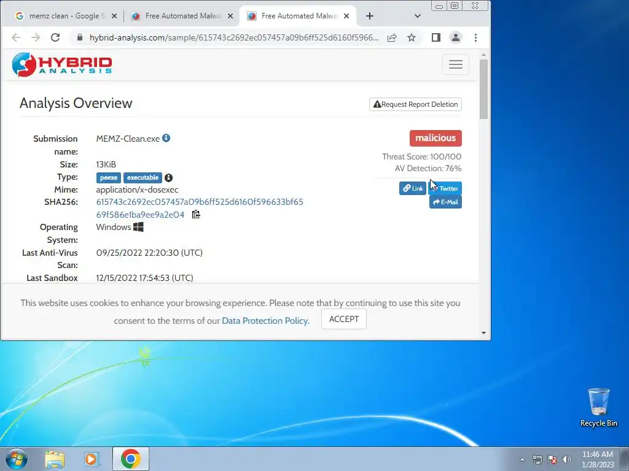This screenshot has height=471, width=629.
Task: Open the volume speaker tray icon
Action: click(x=567, y=459)
